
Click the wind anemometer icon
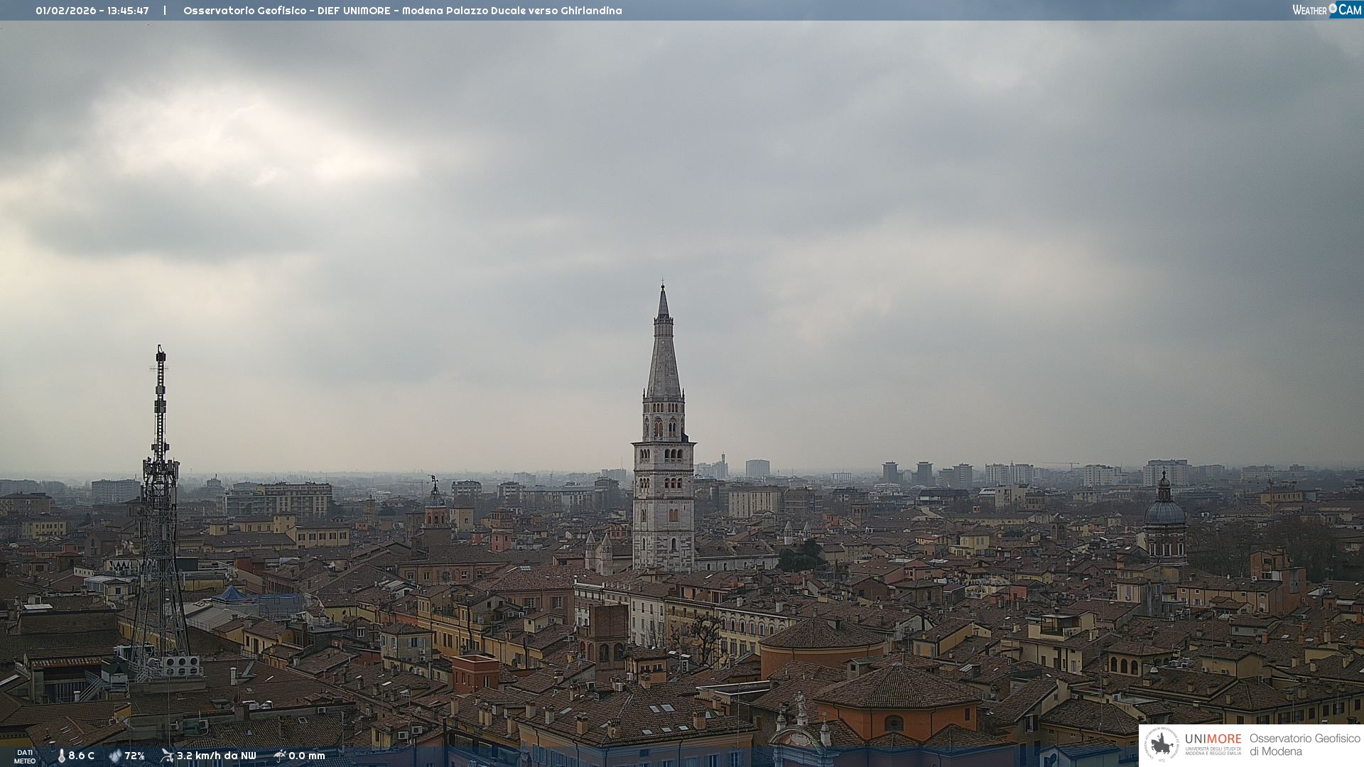click(167, 756)
